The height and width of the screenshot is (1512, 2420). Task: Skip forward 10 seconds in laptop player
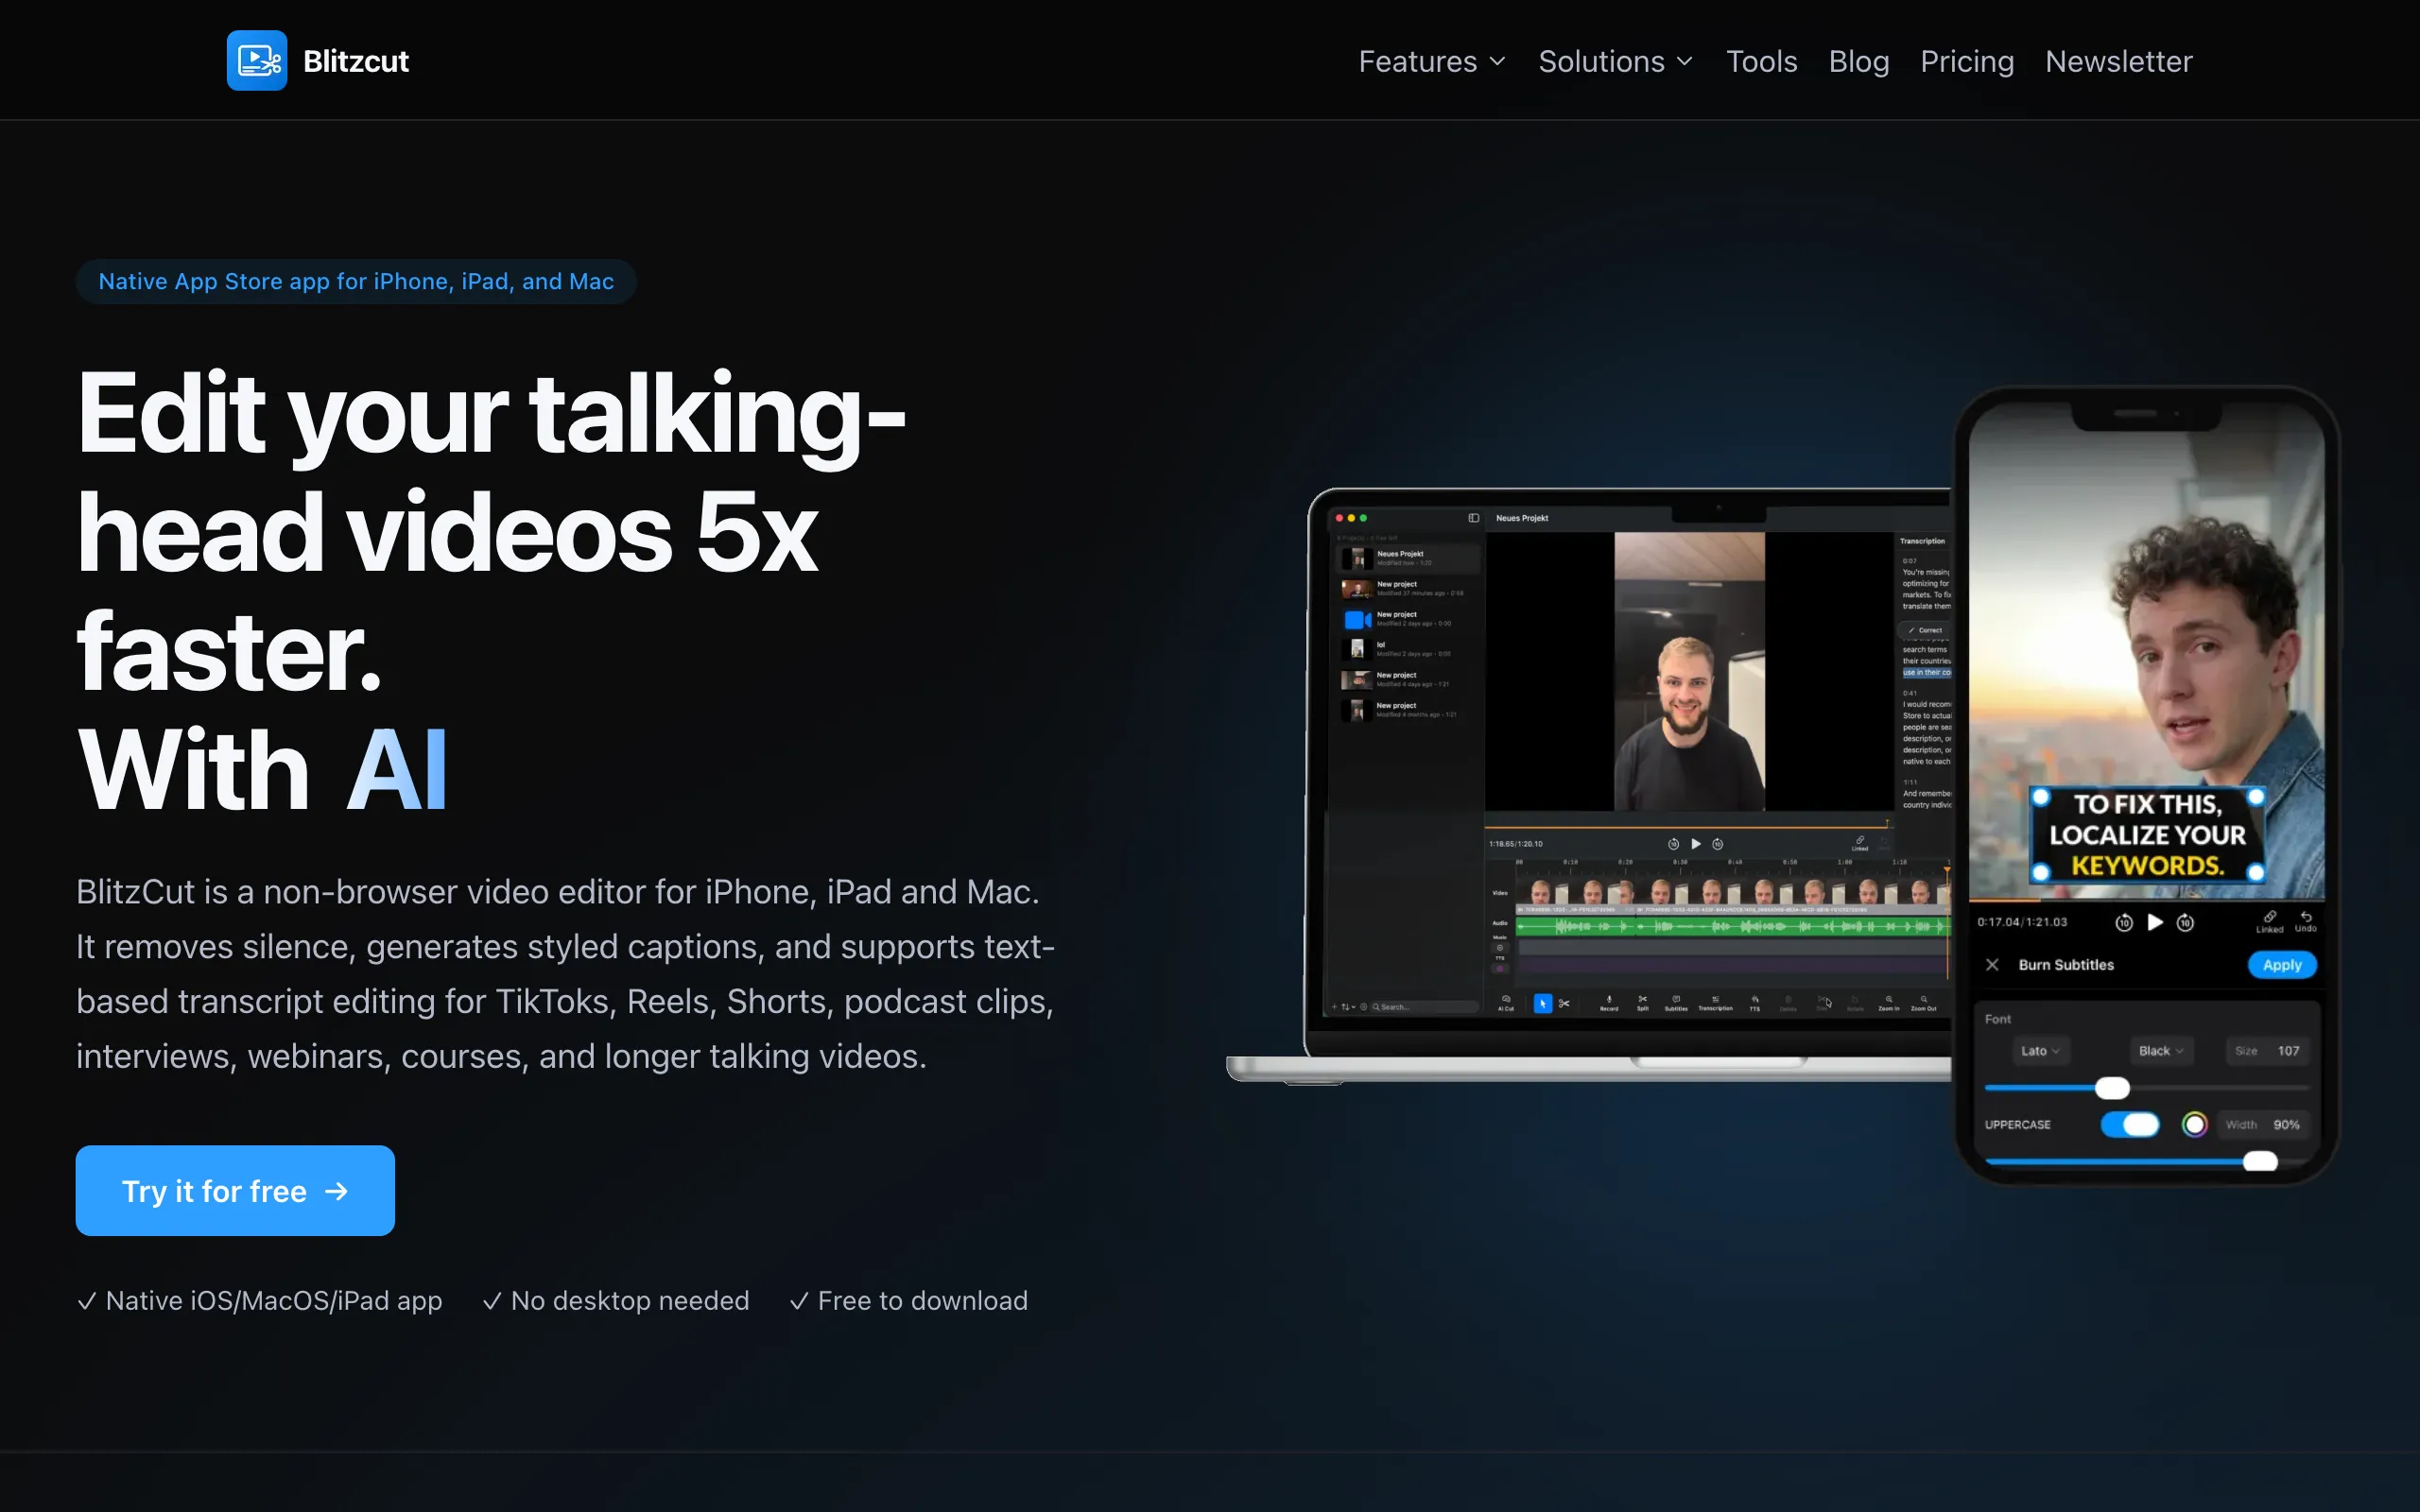pyautogui.click(x=1718, y=844)
